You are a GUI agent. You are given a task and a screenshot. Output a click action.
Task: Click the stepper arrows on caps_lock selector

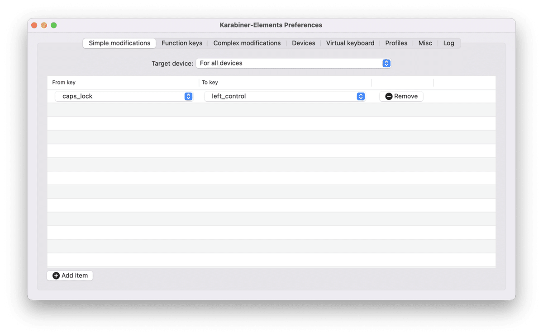[188, 96]
